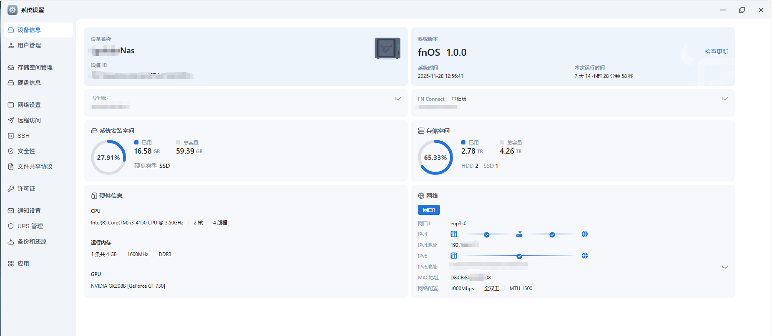Show the hidden FN Connect info

[x=725, y=99]
